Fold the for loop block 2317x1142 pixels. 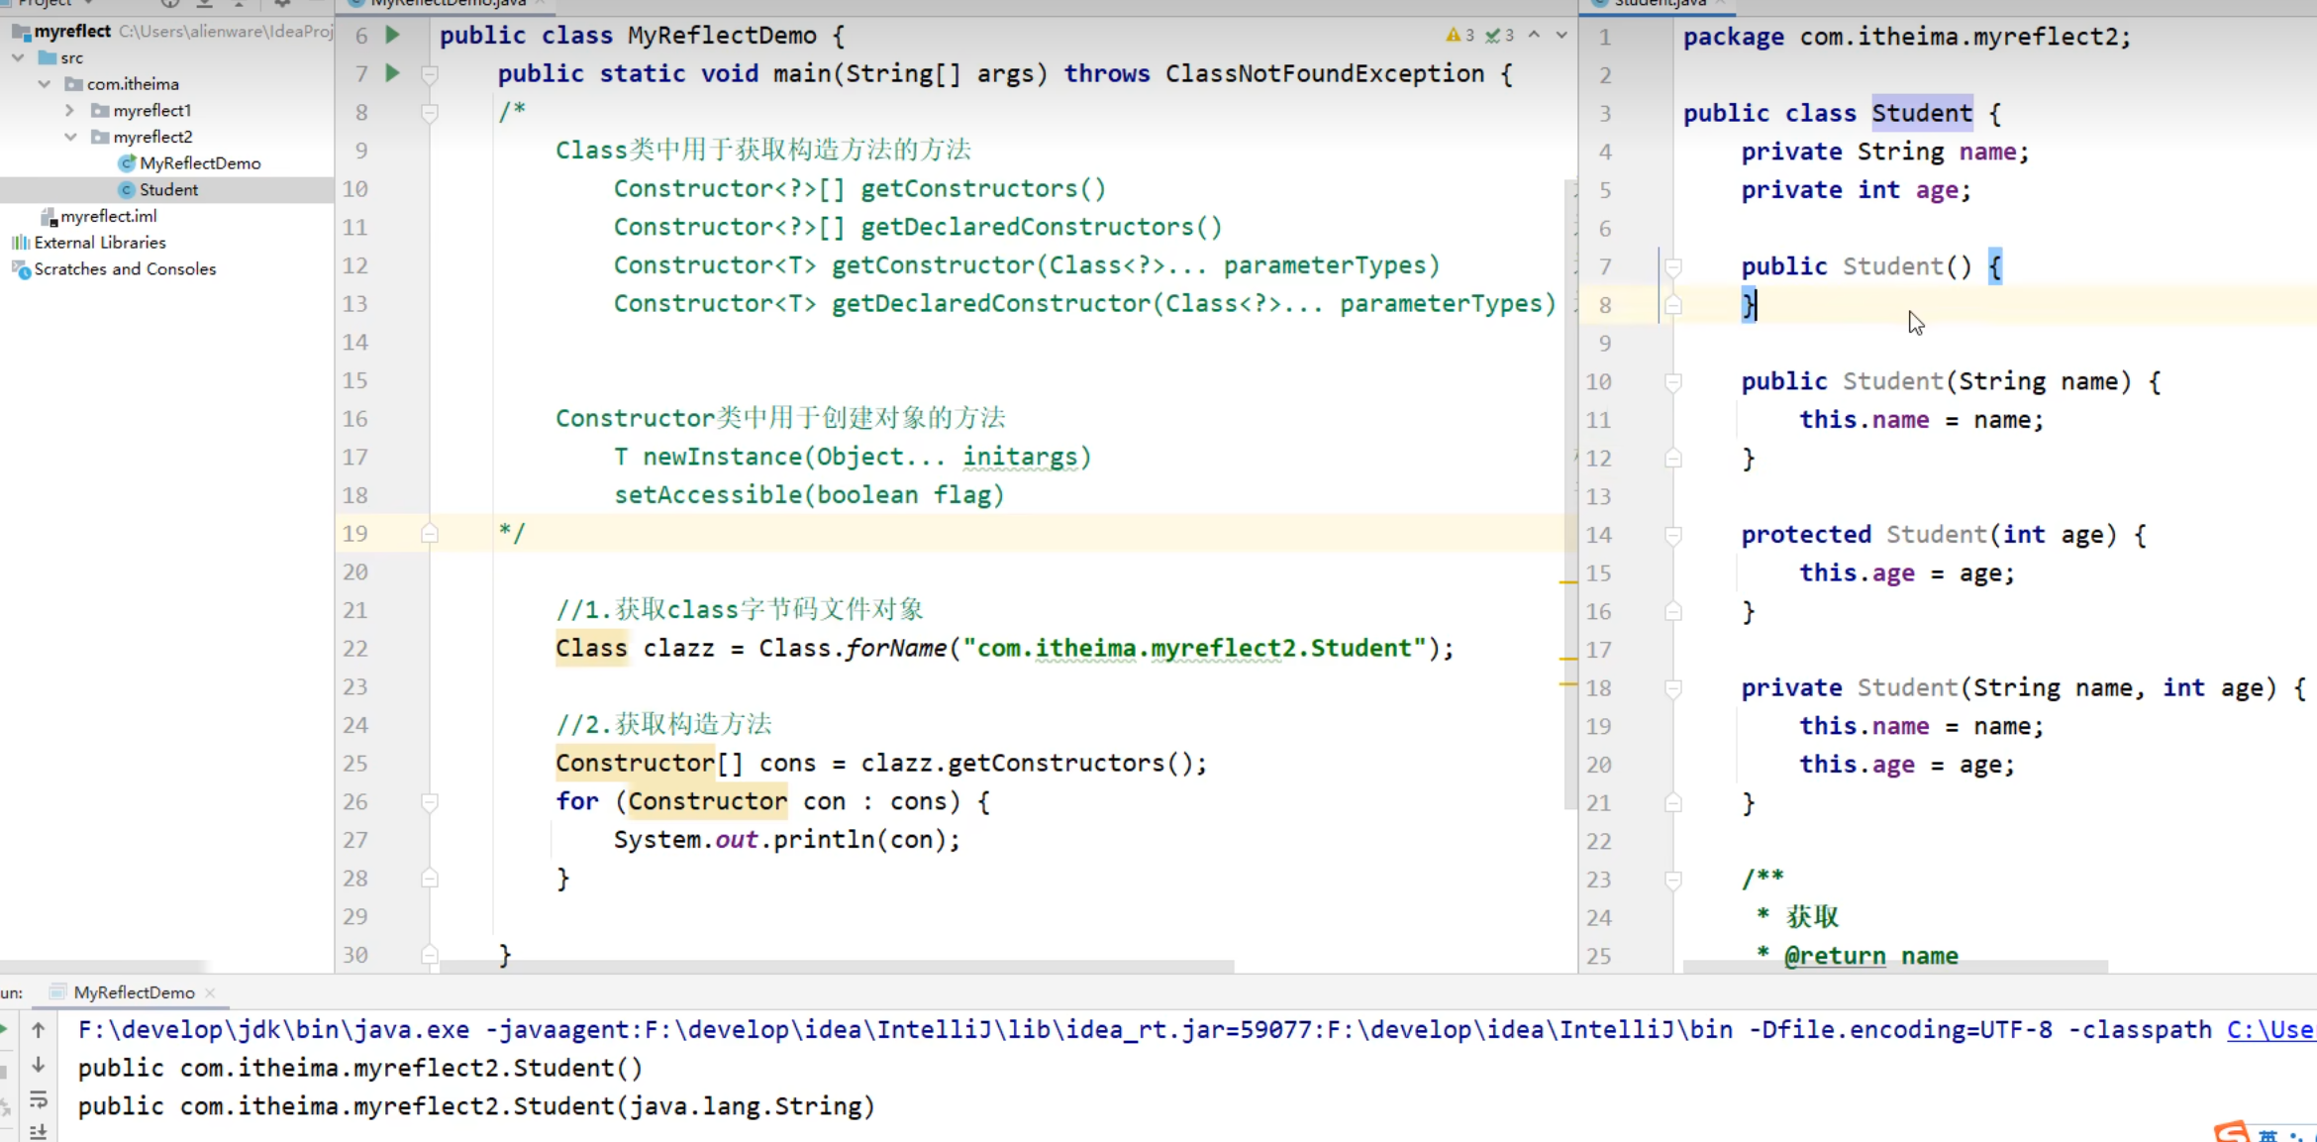coord(430,801)
